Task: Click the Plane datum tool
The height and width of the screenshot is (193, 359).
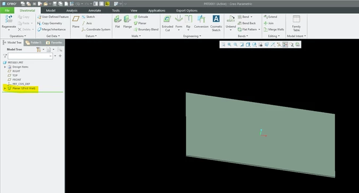Action: 76,22
